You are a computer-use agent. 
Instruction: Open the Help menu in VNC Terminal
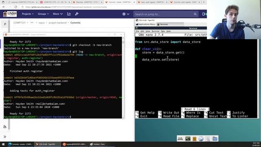pyautogui.click(x=168, y=31)
